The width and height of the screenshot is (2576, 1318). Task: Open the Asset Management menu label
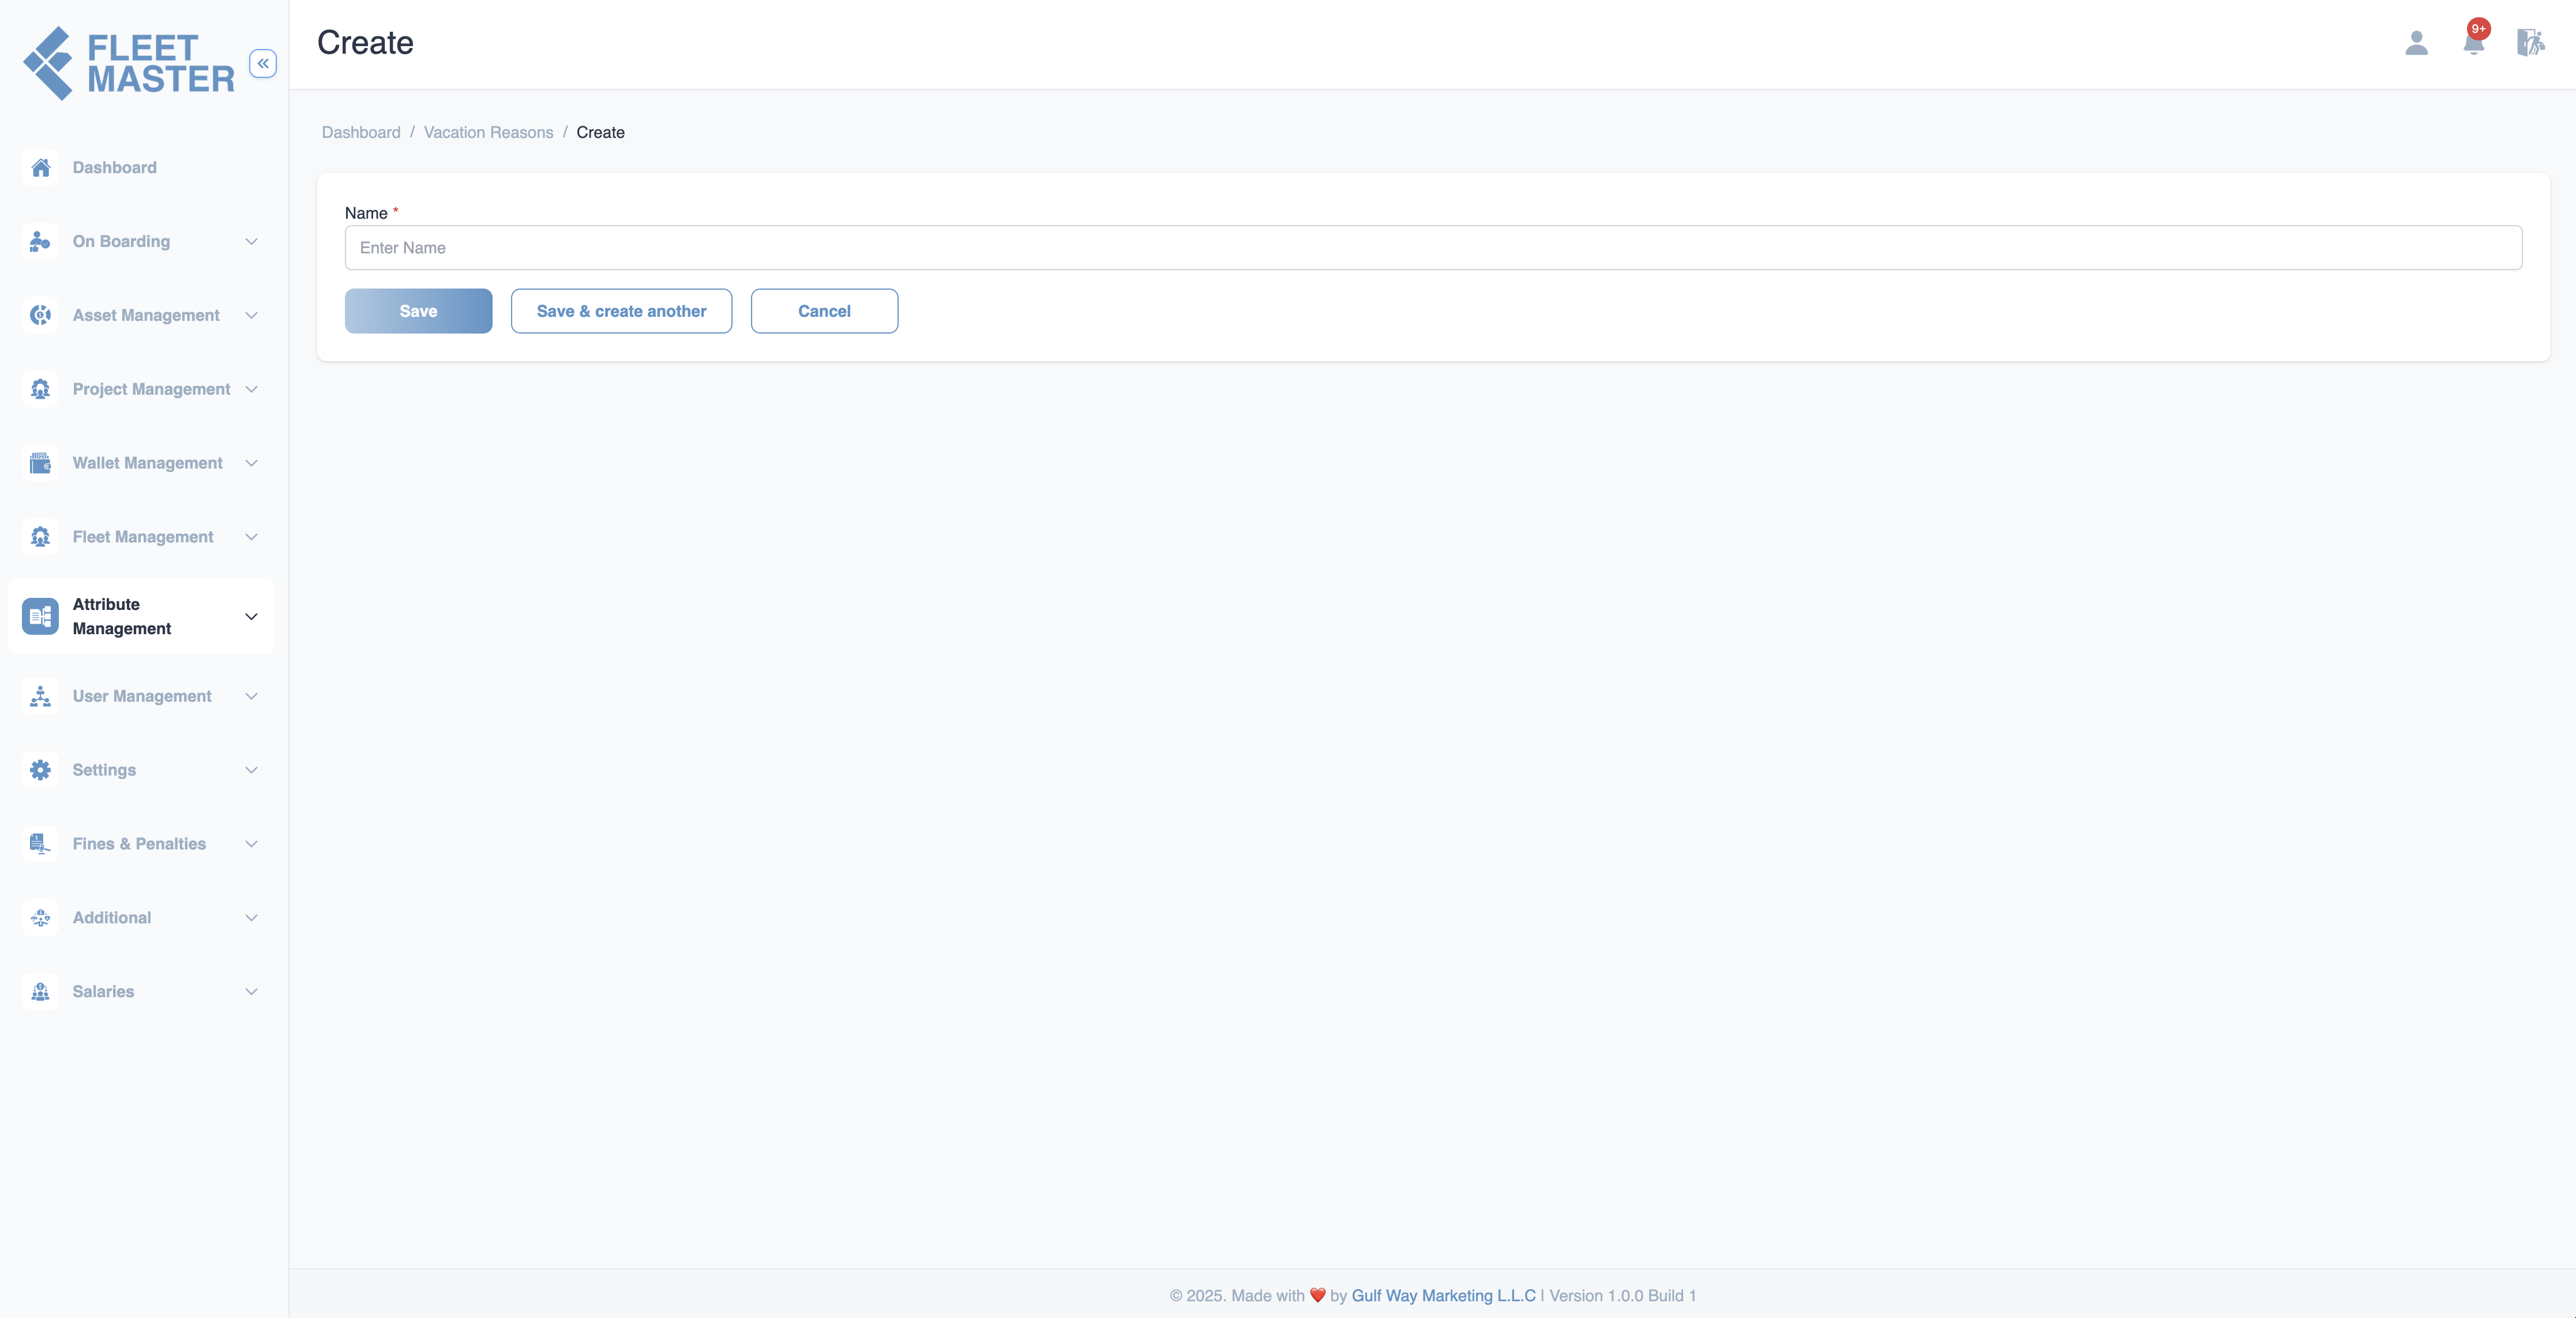(146, 315)
